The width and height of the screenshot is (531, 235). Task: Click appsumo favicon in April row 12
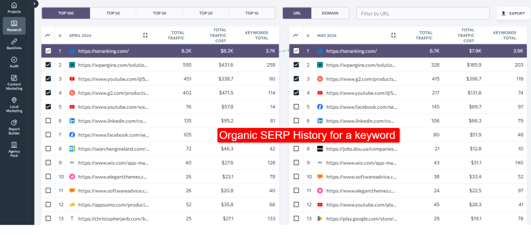[x=72, y=204]
